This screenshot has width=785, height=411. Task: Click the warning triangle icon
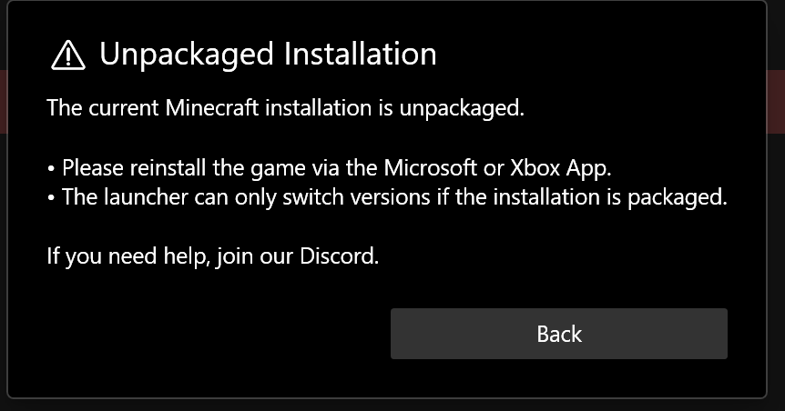pos(68,56)
